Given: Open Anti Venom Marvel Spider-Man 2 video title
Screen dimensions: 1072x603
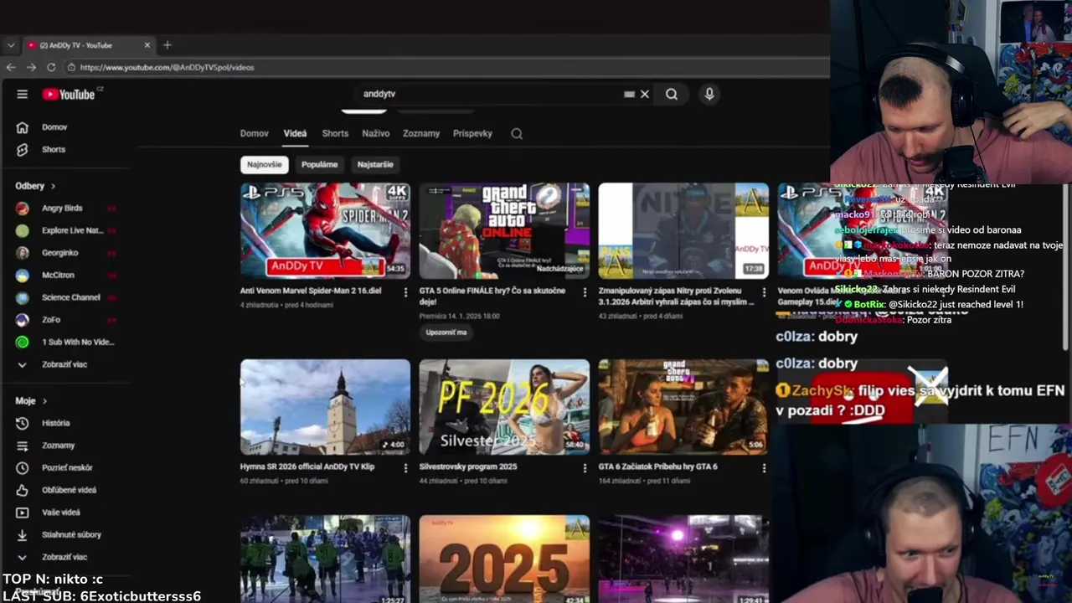Looking at the screenshot, I should (x=311, y=291).
